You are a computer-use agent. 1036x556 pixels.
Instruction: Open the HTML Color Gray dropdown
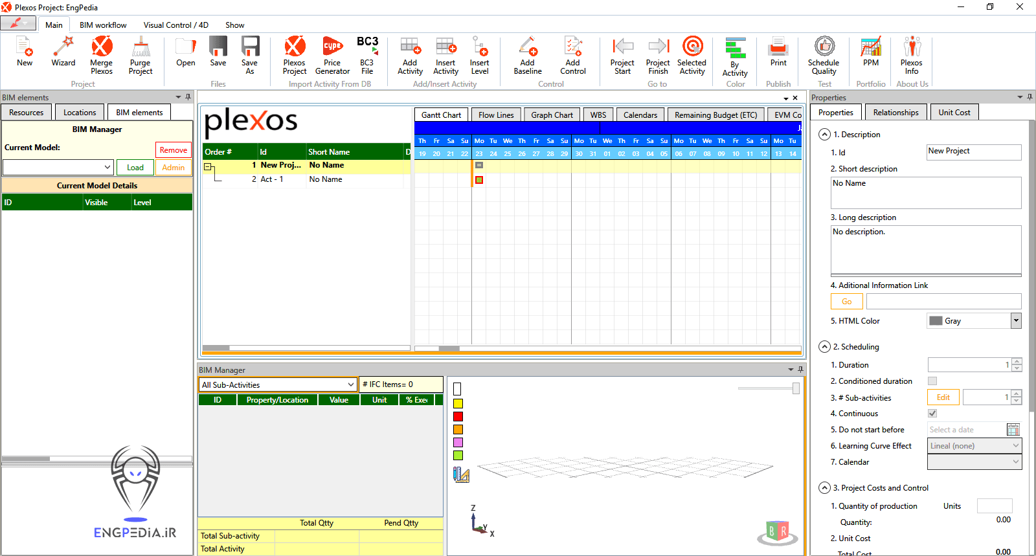[1016, 320]
